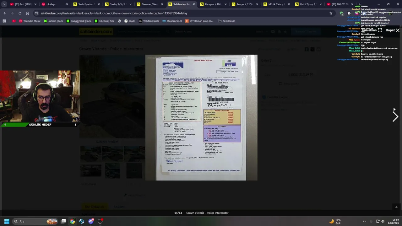Click the taskbar Ara search box
The image size is (402, 226).
pos(35,221)
